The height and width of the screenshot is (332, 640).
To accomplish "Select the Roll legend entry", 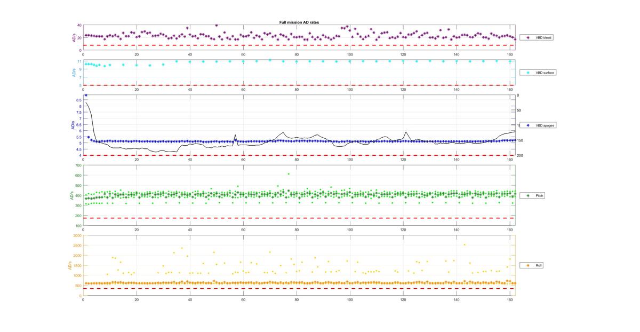I will point(533,265).
